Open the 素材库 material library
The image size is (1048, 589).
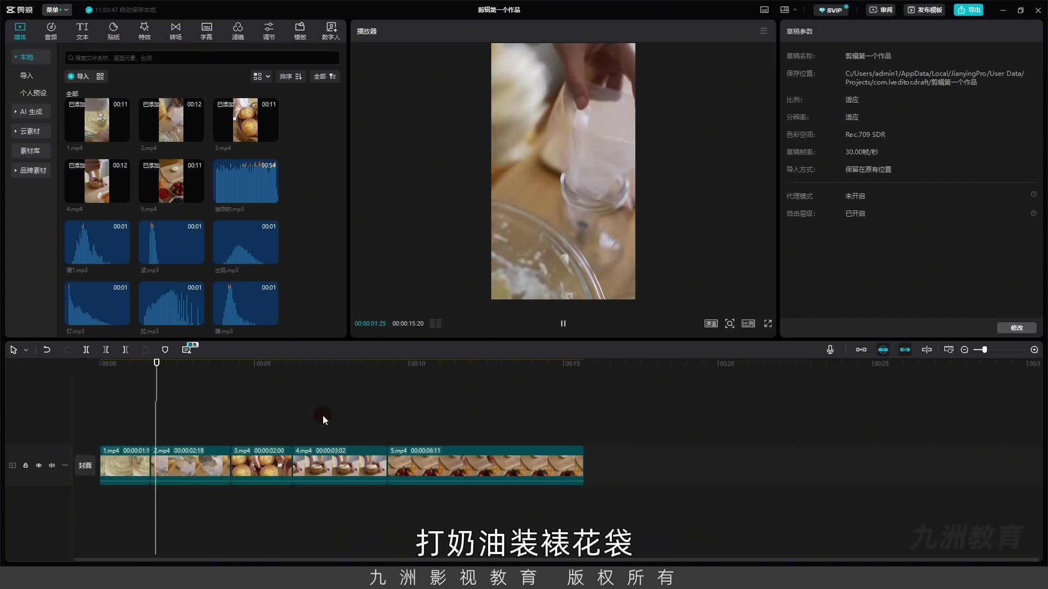(30, 151)
